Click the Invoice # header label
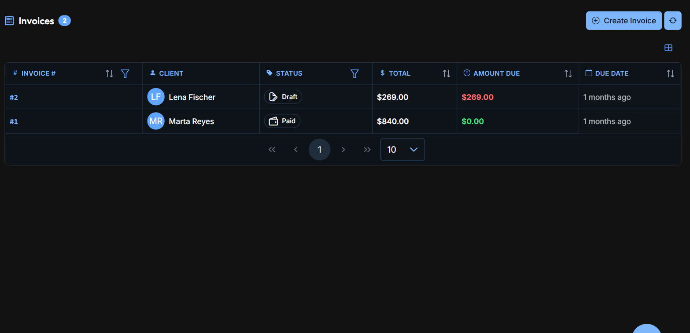This screenshot has width=690, height=333. click(x=38, y=73)
